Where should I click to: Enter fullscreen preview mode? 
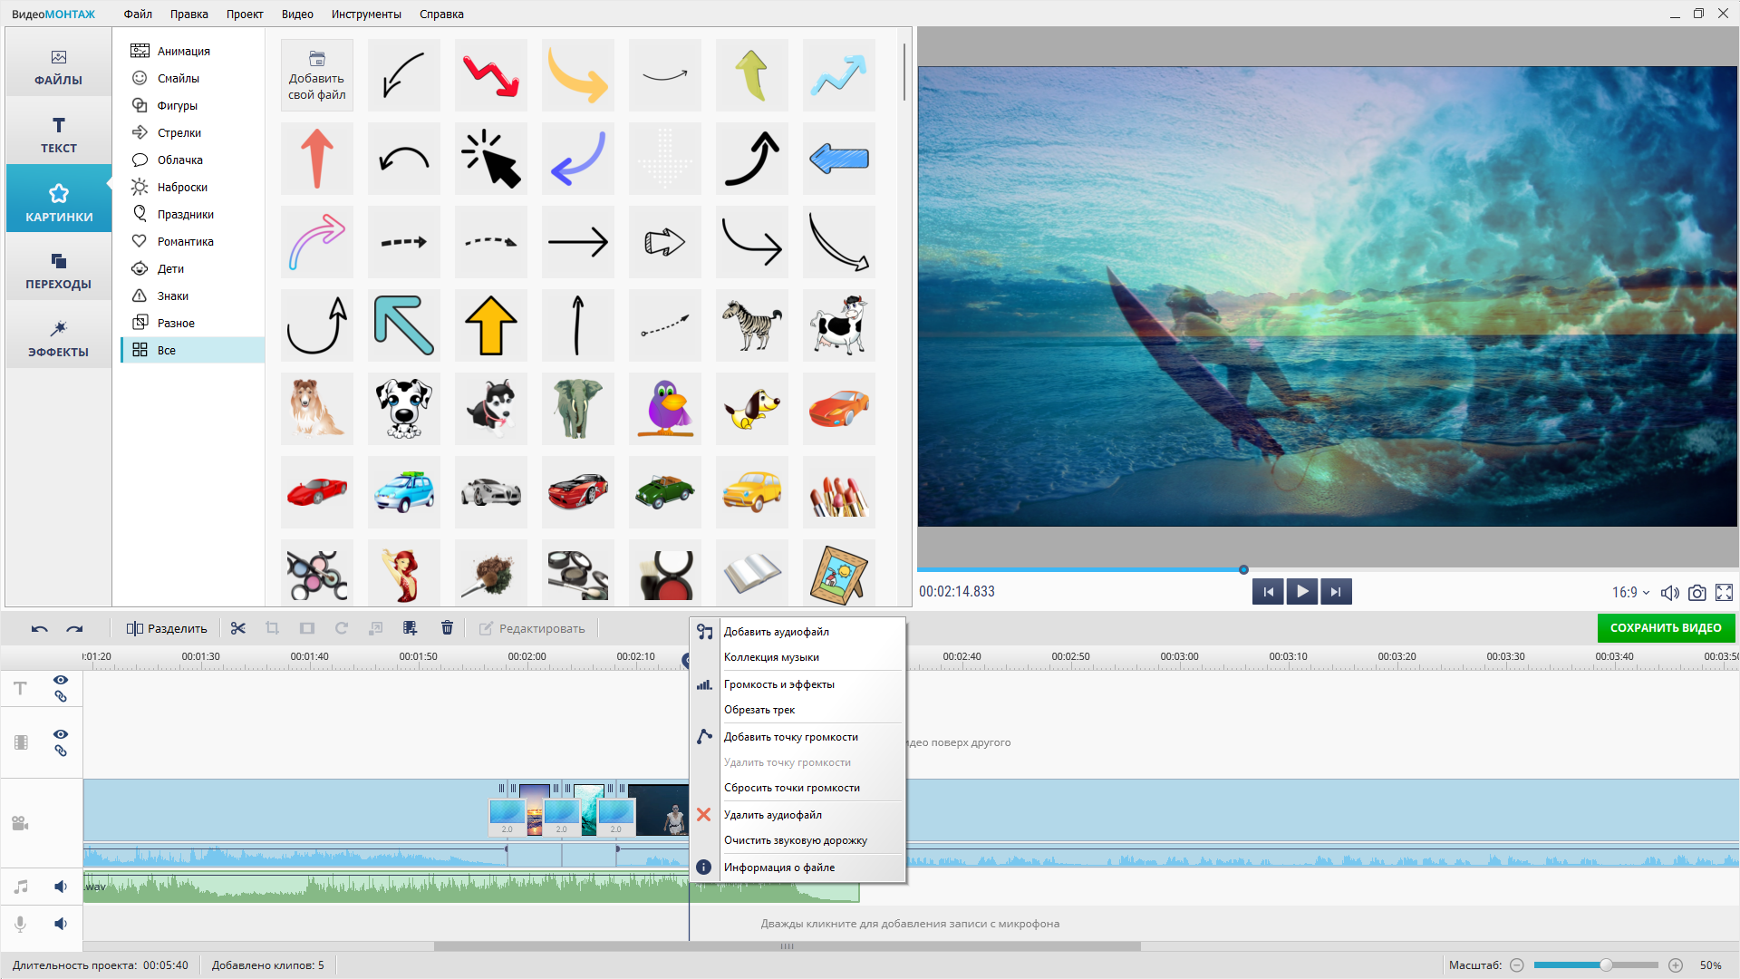tap(1724, 593)
